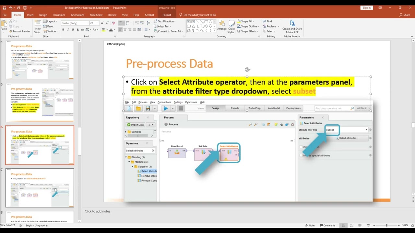Open the File menu
Viewport: 415px width, 233px height.
(5, 15)
